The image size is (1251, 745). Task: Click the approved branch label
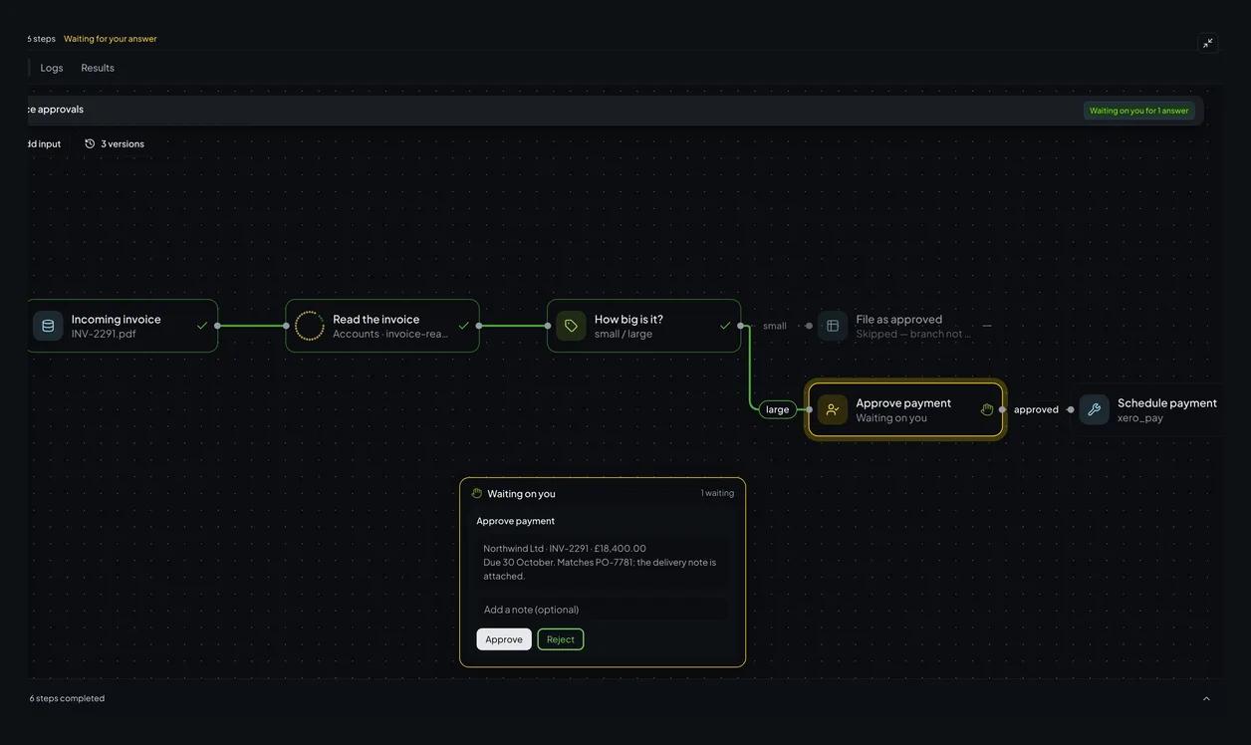(x=1036, y=409)
